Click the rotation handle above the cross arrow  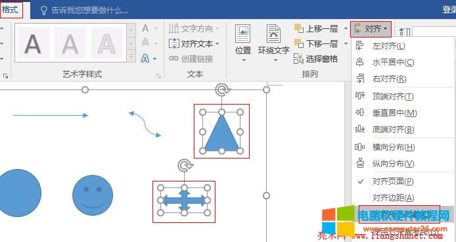pos(185,166)
